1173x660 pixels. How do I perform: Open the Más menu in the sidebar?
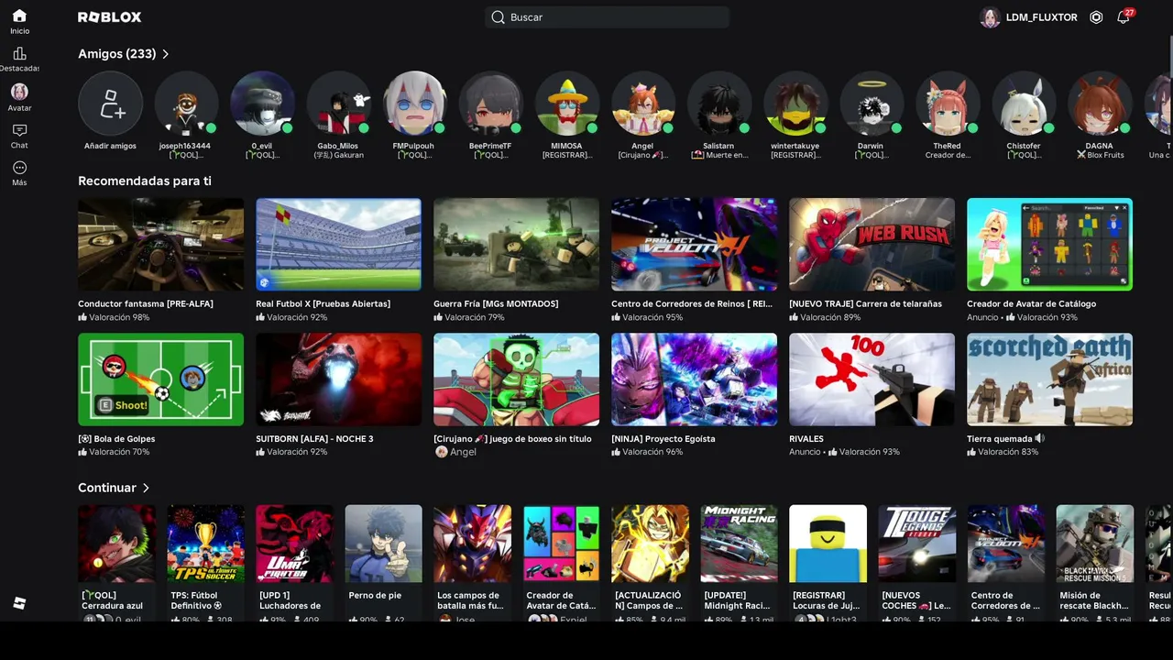(x=19, y=173)
